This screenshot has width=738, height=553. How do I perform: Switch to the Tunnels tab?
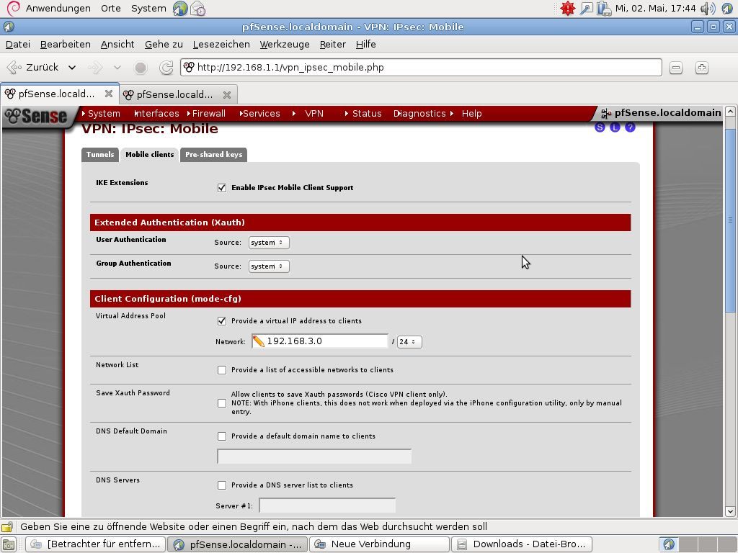pos(99,155)
